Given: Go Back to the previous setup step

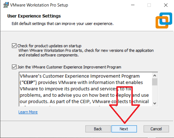Looking at the screenshot, I should 98,129.
